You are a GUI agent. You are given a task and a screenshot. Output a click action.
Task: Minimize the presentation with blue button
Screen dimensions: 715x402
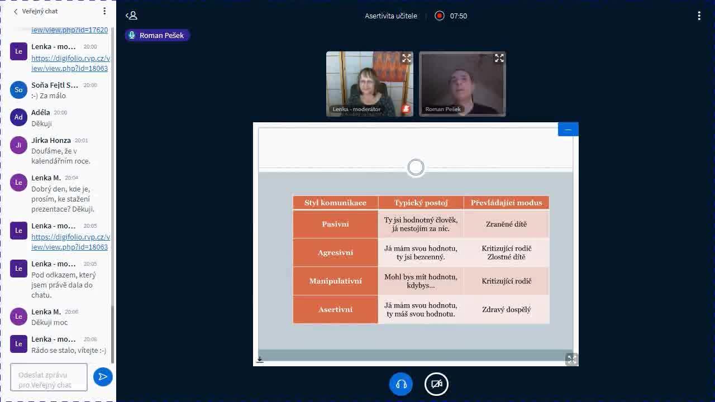tap(568, 130)
